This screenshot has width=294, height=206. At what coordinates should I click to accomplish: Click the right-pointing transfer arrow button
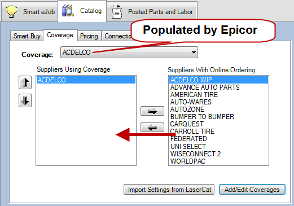pyautogui.click(x=152, y=111)
